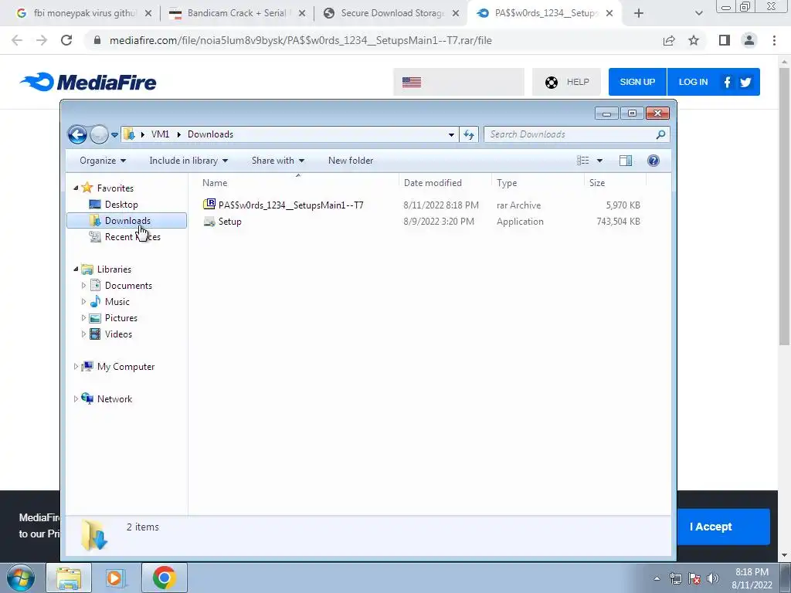This screenshot has width=791, height=593.
Task: Close the Bandicam Crack tab
Action: click(302, 14)
